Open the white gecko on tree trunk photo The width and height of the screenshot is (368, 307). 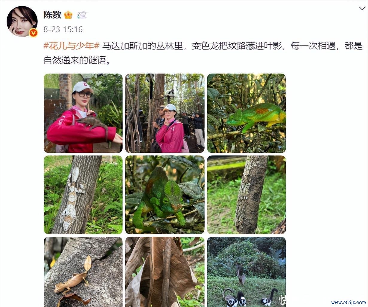83,195
